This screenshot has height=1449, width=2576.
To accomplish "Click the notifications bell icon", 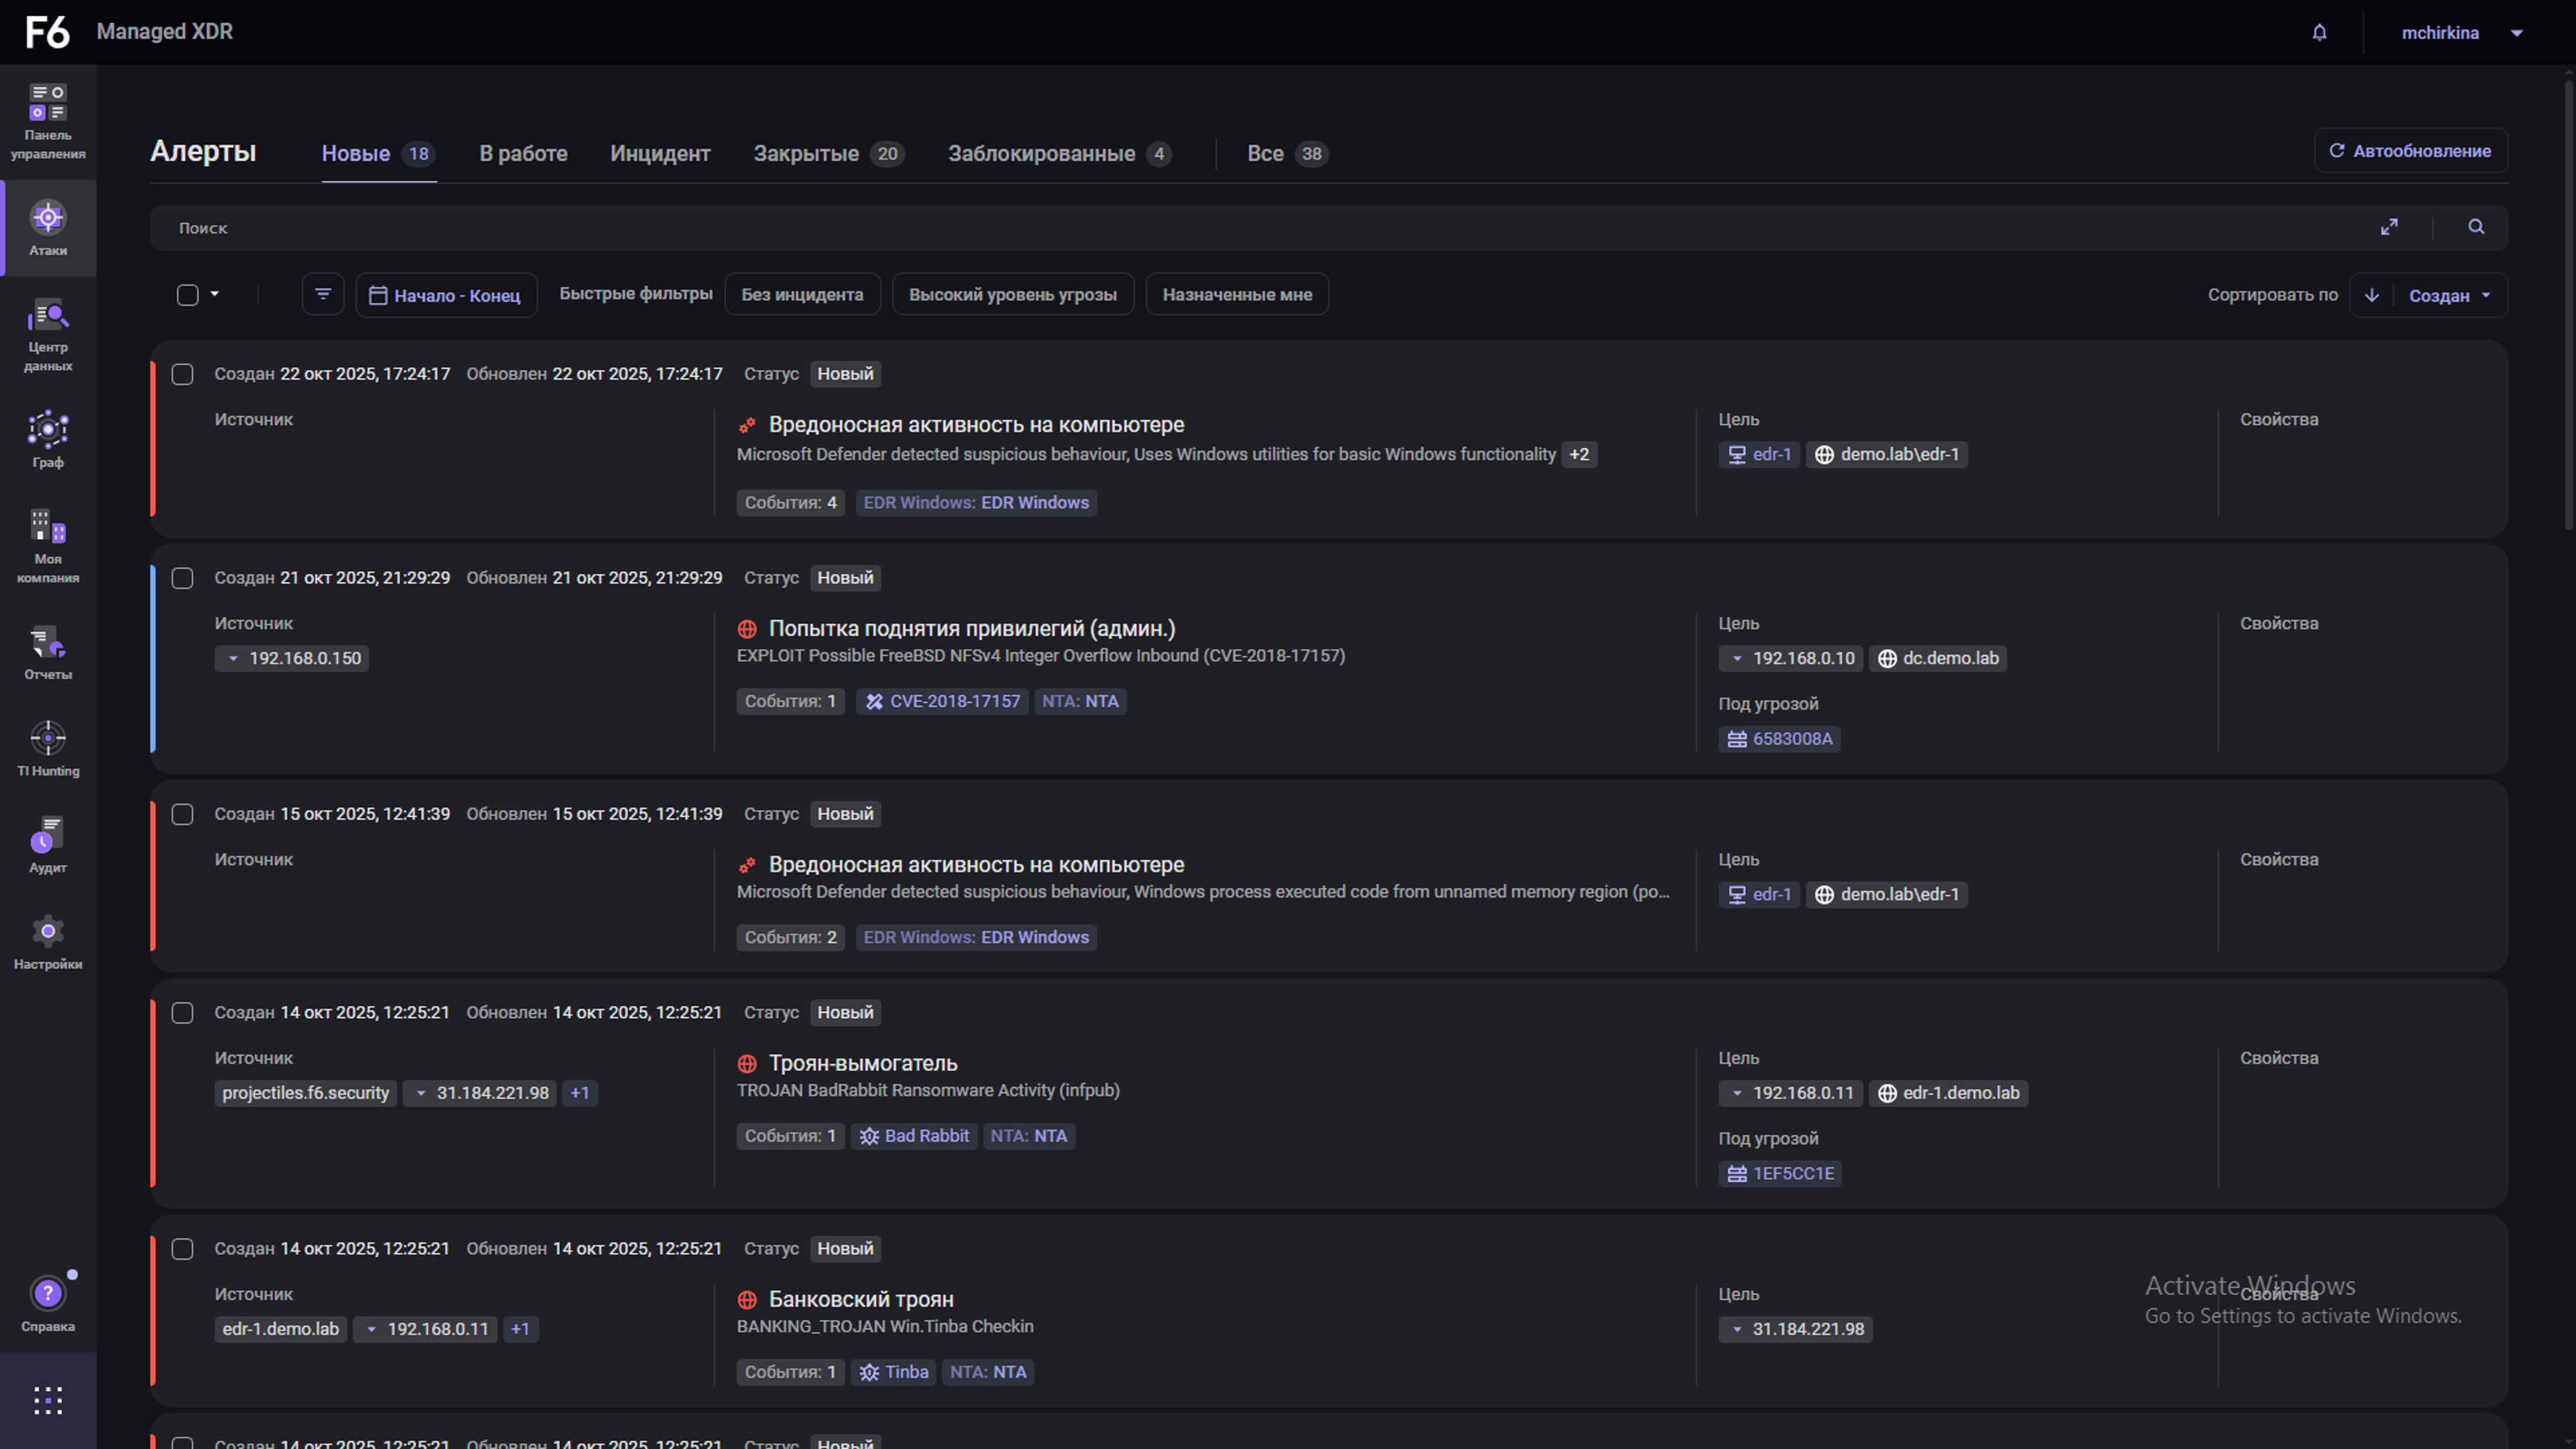I will click(2319, 33).
